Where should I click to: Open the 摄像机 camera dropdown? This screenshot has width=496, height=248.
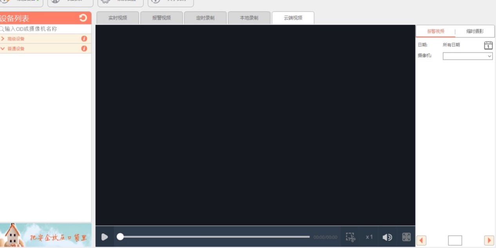(x=467, y=56)
